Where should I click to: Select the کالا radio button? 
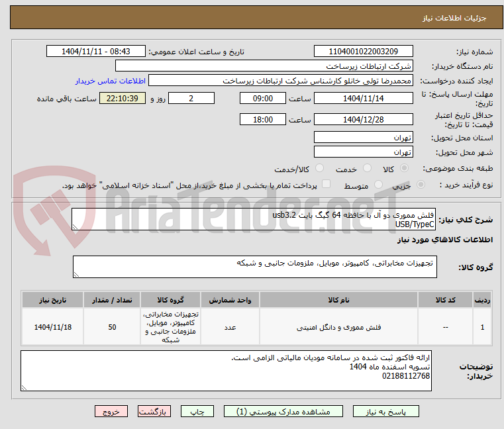click(x=405, y=168)
